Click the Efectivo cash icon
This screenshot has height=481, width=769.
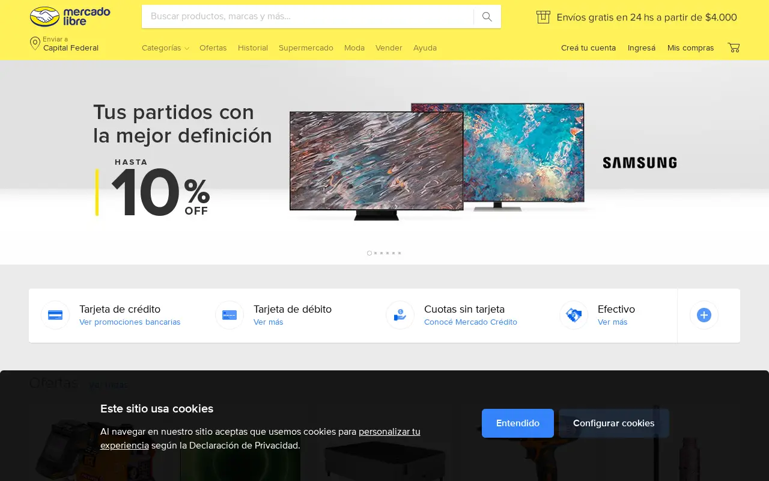[x=574, y=315]
